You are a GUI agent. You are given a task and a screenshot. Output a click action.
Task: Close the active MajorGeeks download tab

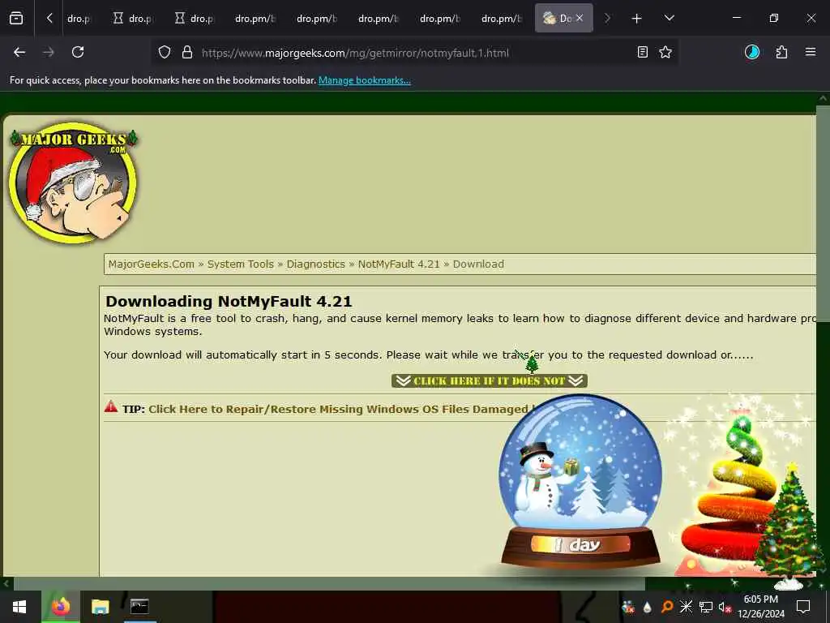pos(580,18)
